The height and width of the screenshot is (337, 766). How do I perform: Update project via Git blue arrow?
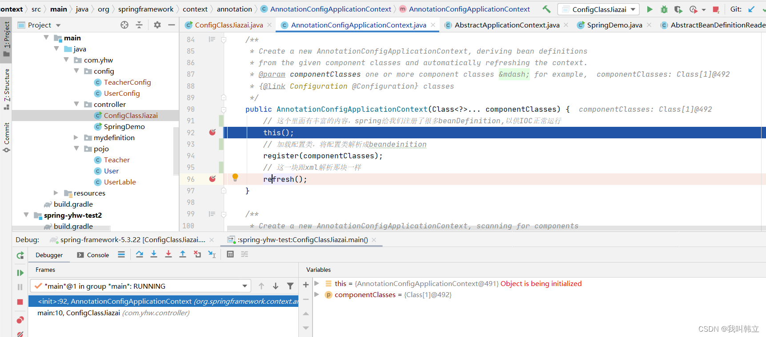coord(751,9)
